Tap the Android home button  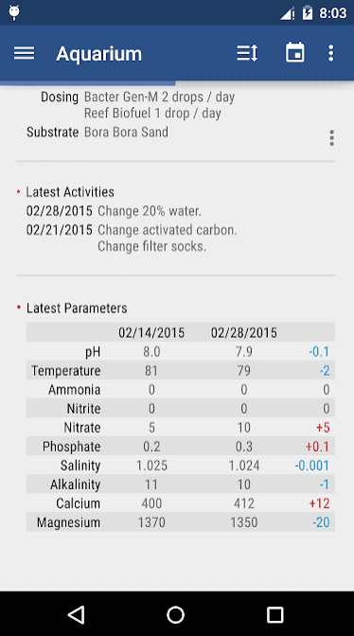[176, 614]
